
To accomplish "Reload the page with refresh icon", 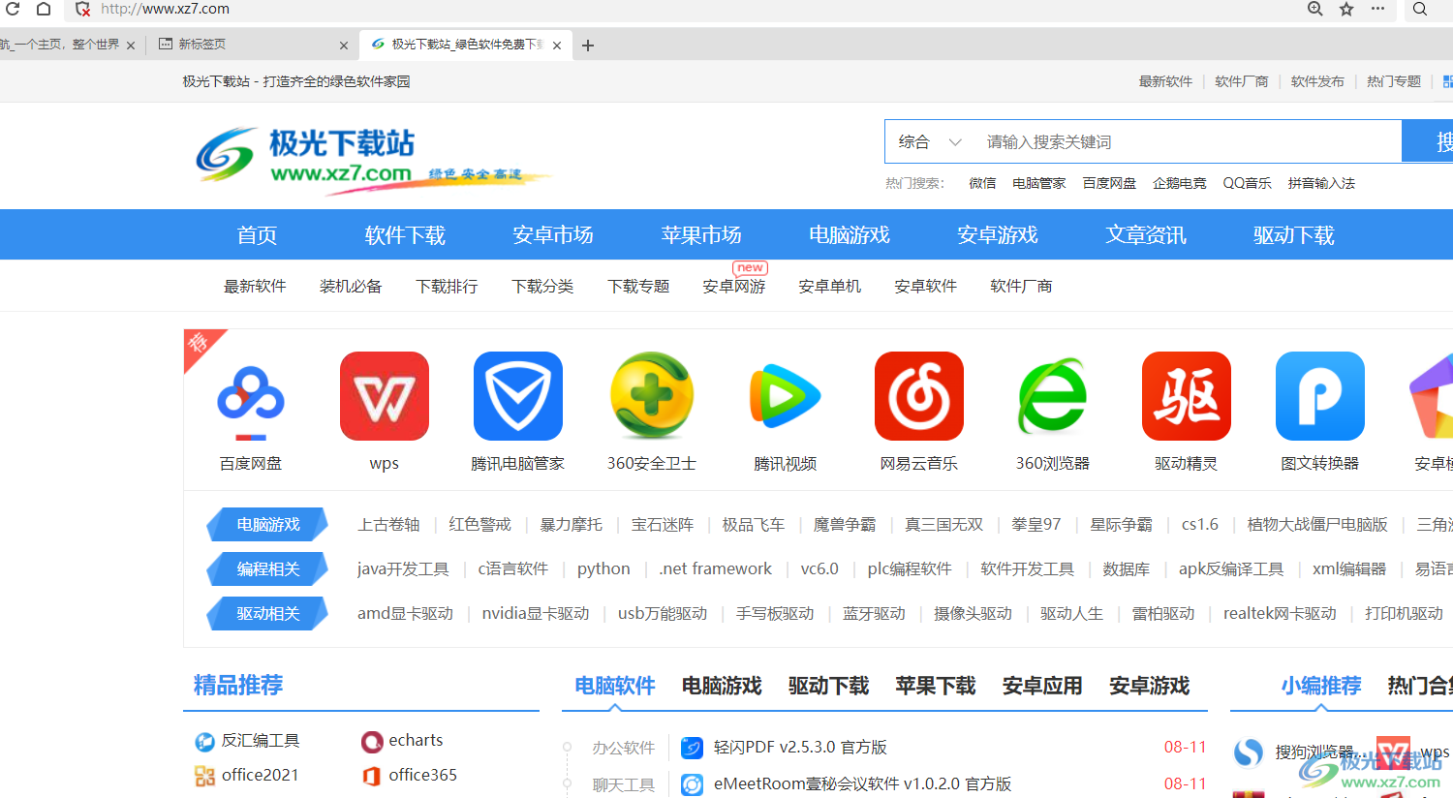I will point(13,9).
